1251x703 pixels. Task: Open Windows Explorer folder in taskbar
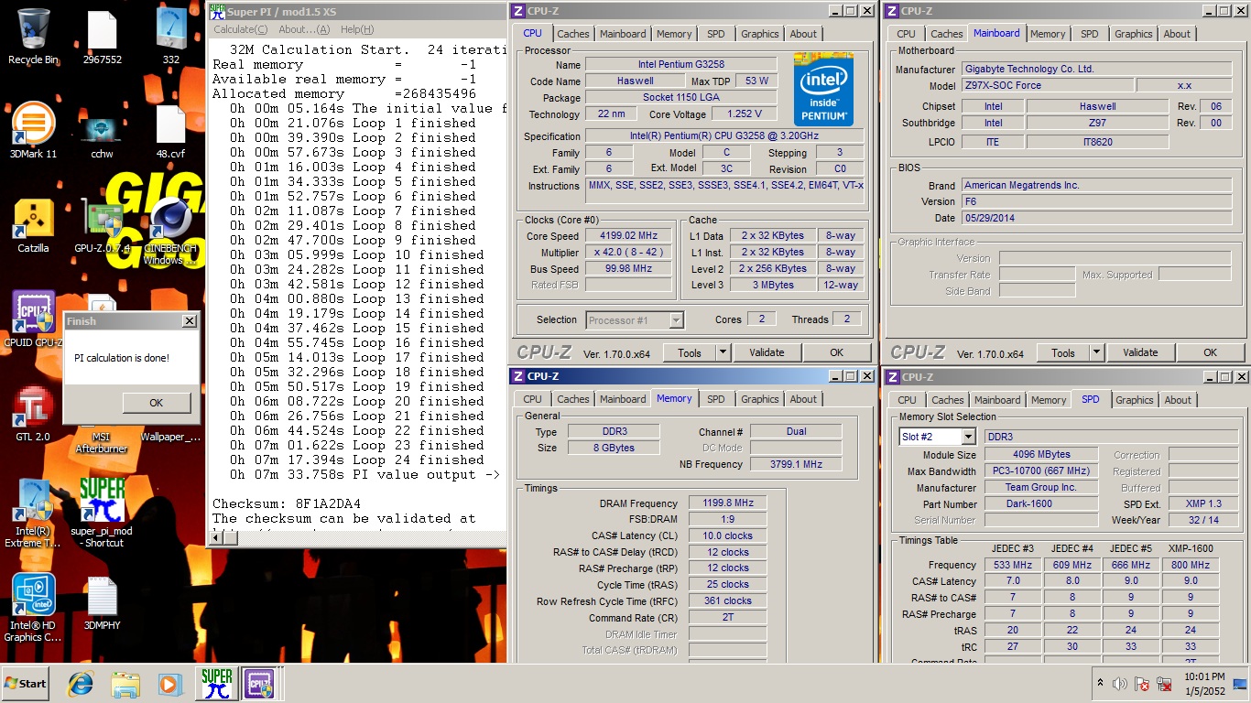(x=125, y=683)
